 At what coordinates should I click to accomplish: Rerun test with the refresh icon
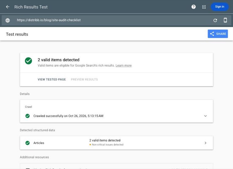click(x=215, y=20)
